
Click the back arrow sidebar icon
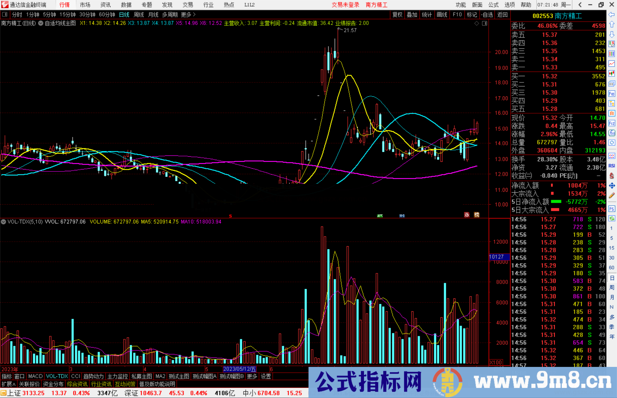612,15
